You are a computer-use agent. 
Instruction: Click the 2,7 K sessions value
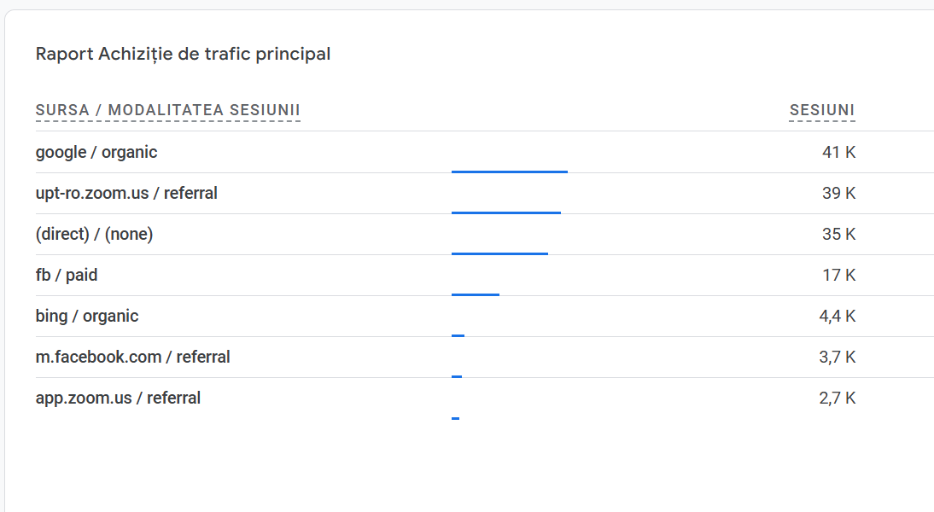[x=837, y=399]
